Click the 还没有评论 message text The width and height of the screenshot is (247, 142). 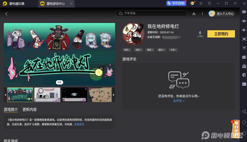[179, 96]
